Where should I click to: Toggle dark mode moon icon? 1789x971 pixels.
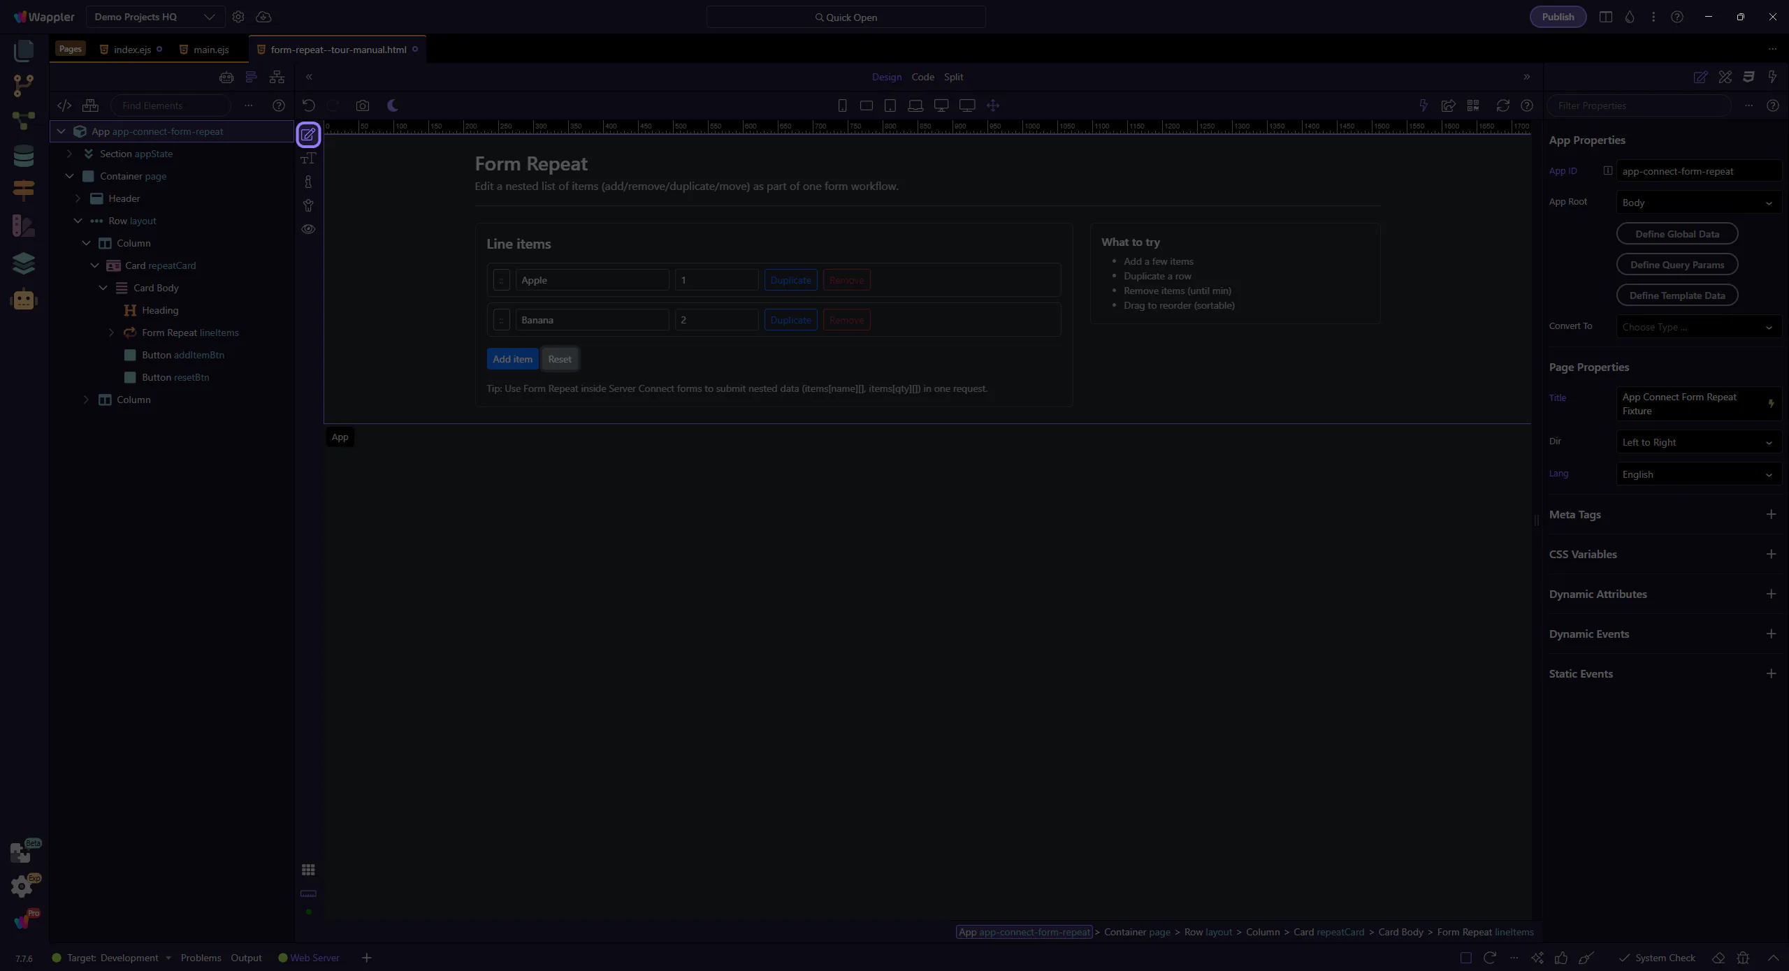point(393,105)
